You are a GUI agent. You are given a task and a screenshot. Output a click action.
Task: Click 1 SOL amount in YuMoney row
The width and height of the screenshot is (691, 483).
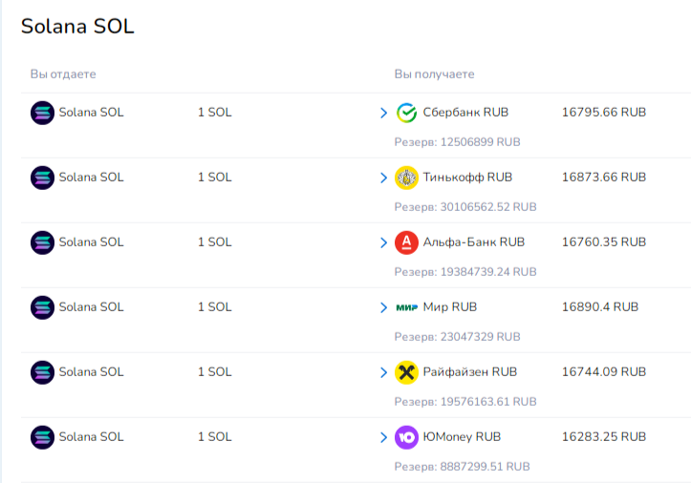(215, 437)
